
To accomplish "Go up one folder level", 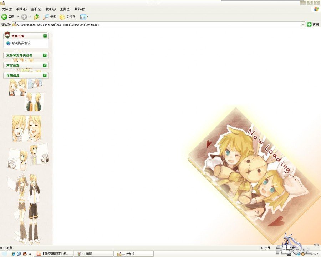I will [37, 17].
